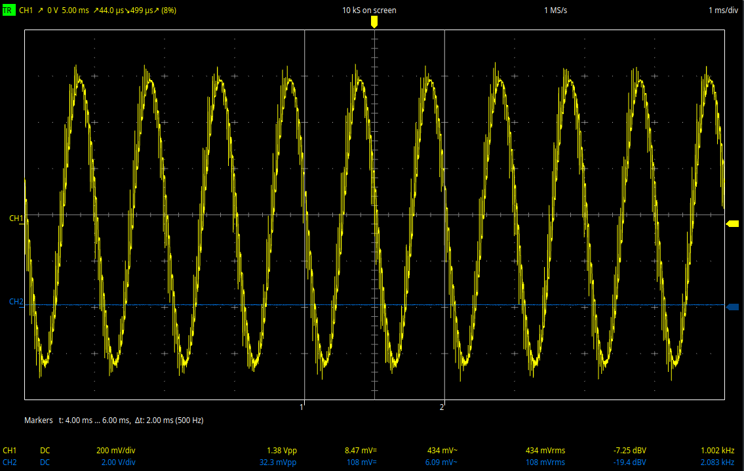The image size is (744, 471).
Task: Click the 8.47 mV= DC average value
Action: point(361,451)
